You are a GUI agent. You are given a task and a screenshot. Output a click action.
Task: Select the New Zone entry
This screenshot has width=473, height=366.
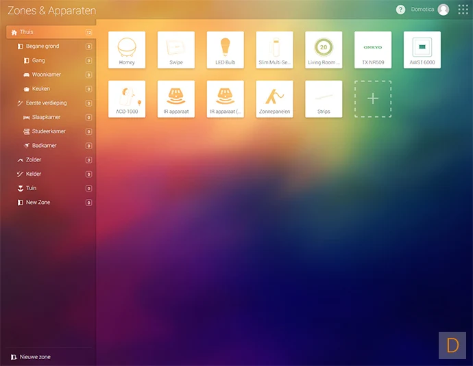coord(51,202)
